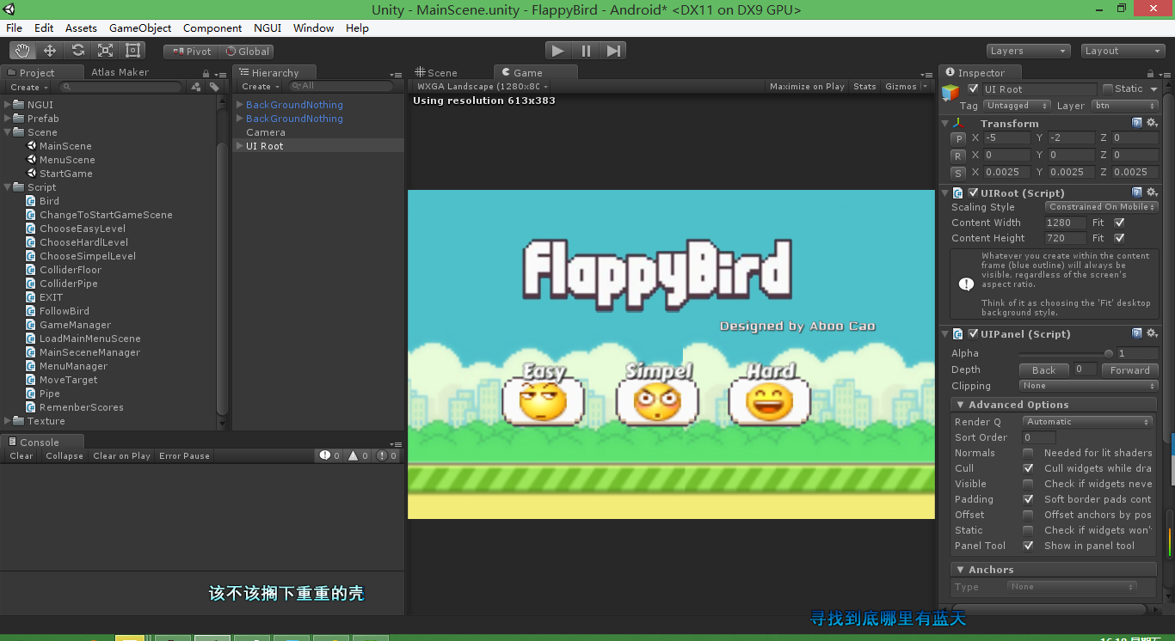Start Play mode

tap(558, 51)
